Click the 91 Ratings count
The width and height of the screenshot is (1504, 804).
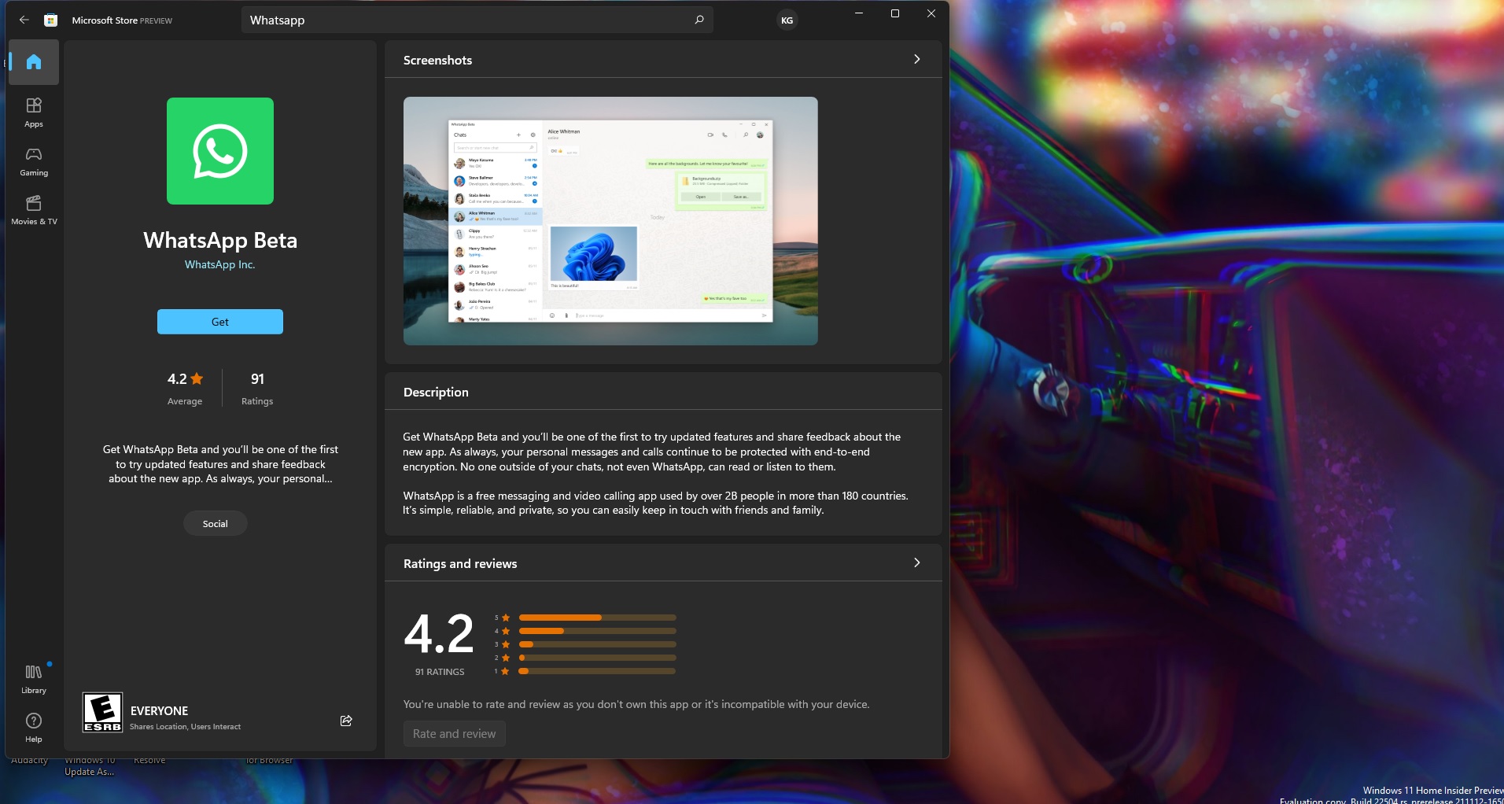click(x=257, y=389)
